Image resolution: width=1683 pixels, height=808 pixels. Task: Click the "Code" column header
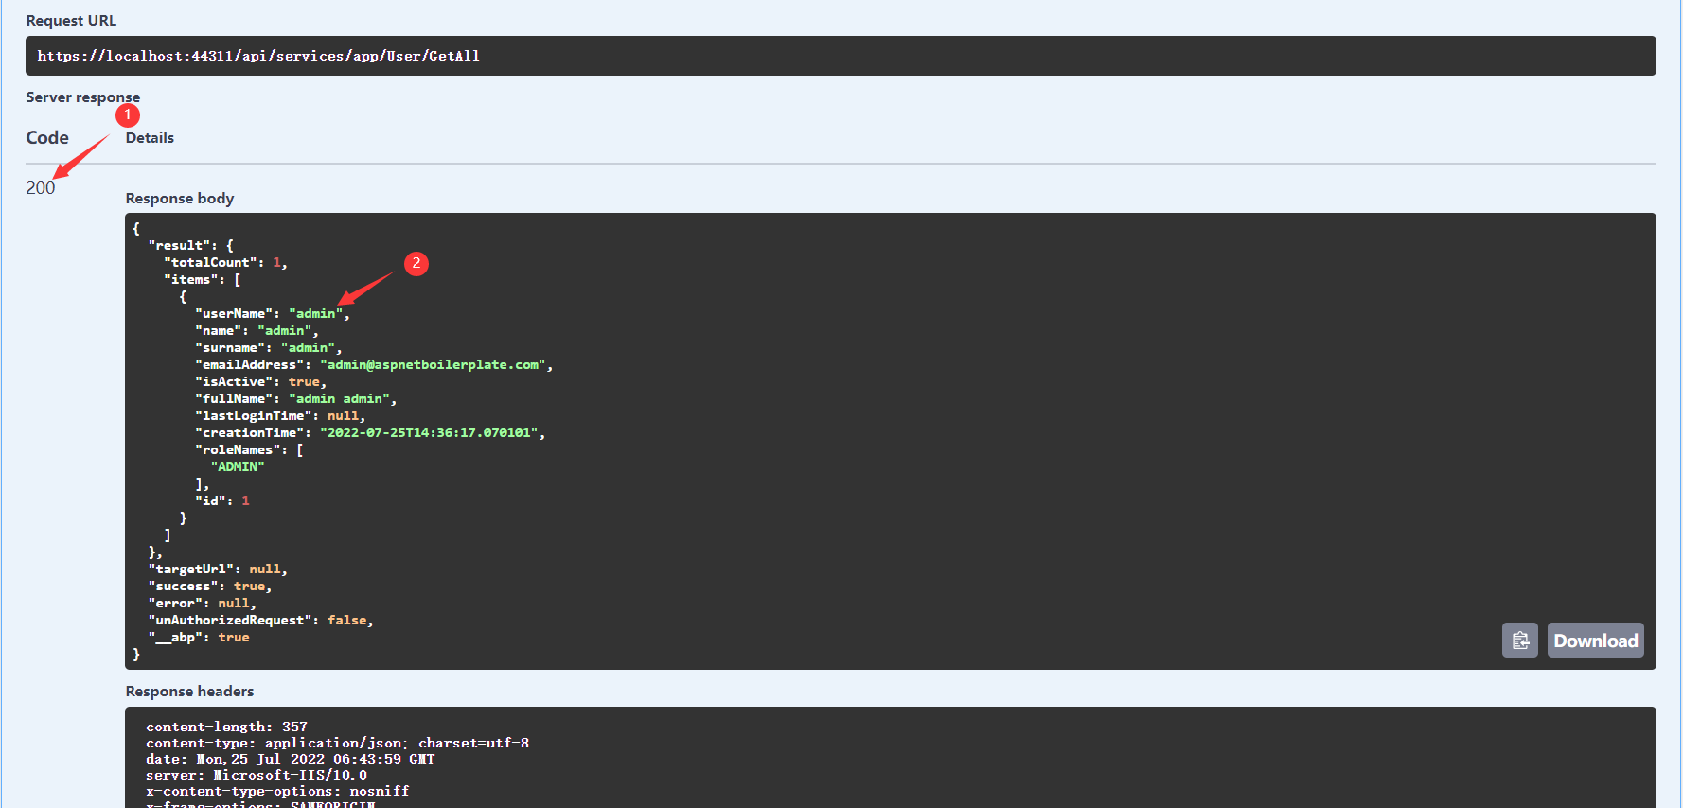click(x=47, y=138)
